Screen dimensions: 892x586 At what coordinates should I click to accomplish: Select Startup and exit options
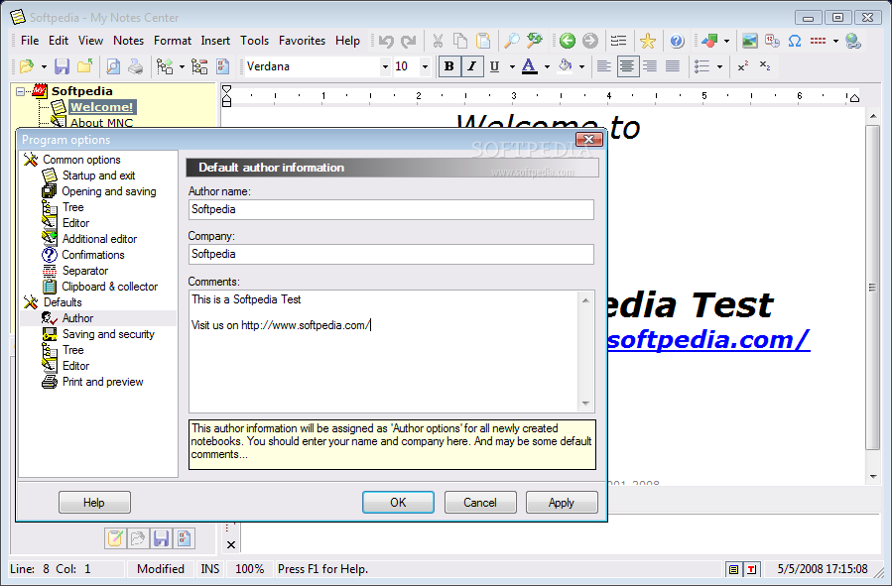pyautogui.click(x=98, y=176)
